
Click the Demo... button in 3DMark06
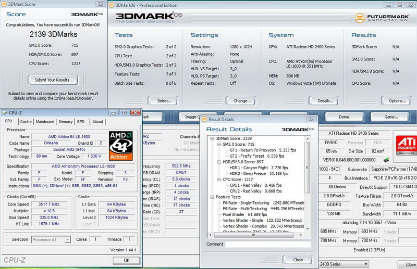coord(346,117)
